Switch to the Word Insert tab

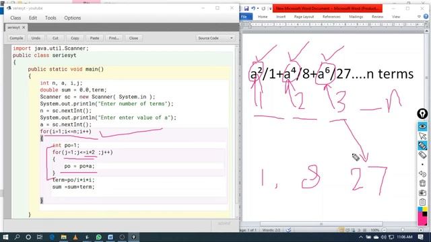[x=281, y=17]
